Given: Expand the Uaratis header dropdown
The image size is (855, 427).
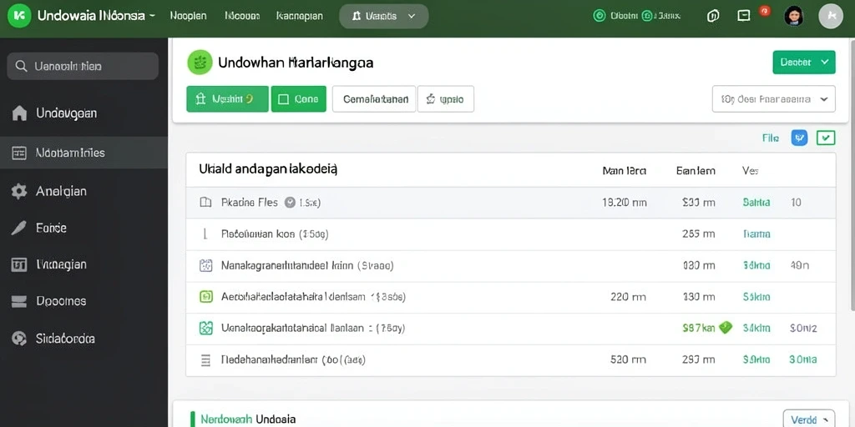Looking at the screenshot, I should coord(383,17).
